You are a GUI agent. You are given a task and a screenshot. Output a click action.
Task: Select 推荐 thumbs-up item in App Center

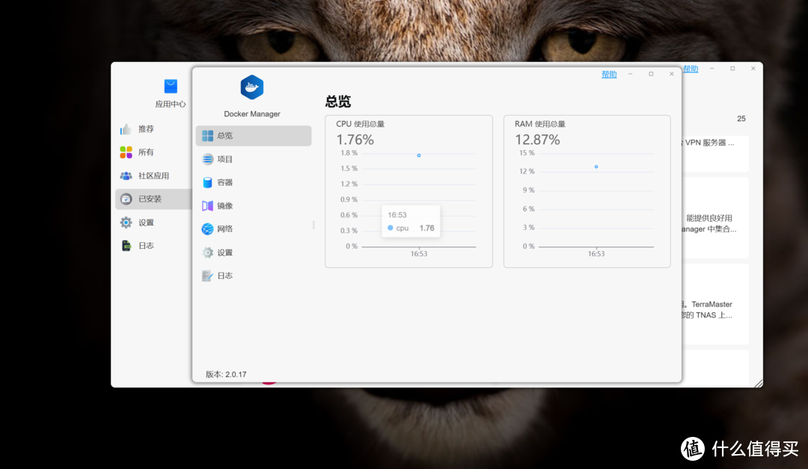point(126,129)
